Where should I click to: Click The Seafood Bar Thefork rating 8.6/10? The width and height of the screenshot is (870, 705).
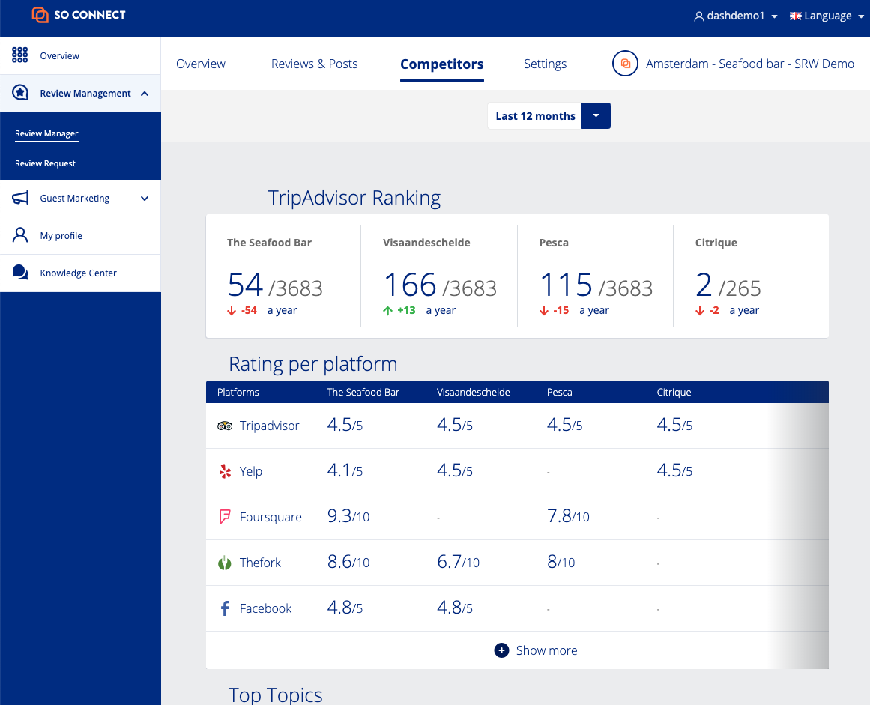(348, 561)
